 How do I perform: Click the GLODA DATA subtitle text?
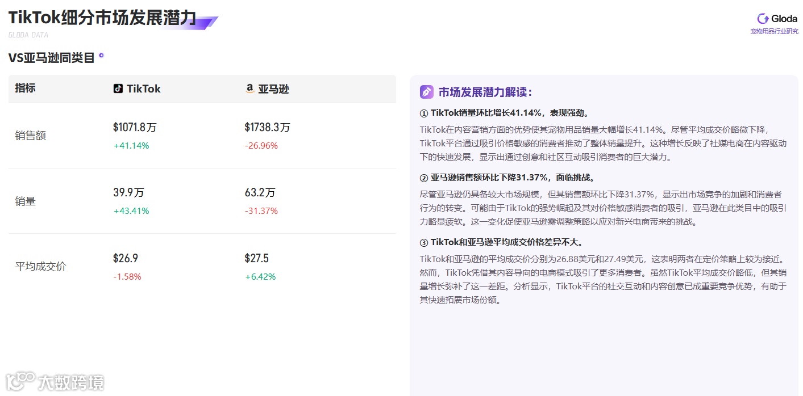[x=28, y=35]
